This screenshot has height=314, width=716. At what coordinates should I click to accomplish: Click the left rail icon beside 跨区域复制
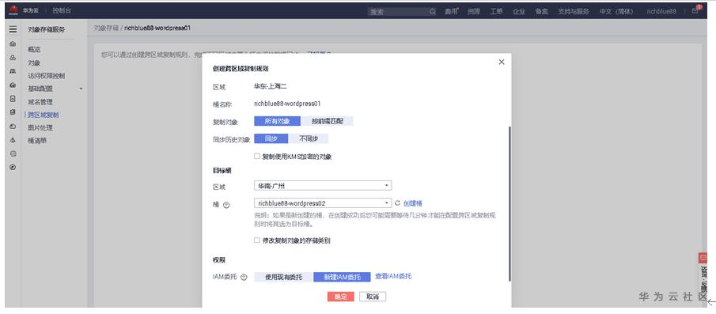pos(13,112)
